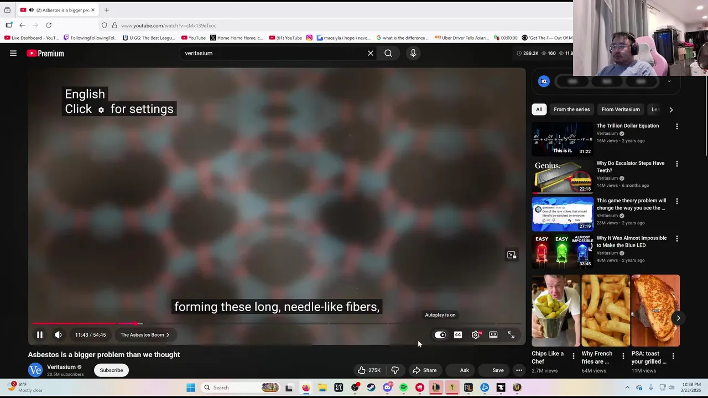The height and width of the screenshot is (398, 708).
Task: Dislike the video
Action: (395, 370)
